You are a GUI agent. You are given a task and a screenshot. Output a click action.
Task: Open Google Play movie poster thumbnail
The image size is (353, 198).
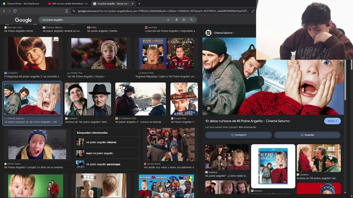coord(184,99)
